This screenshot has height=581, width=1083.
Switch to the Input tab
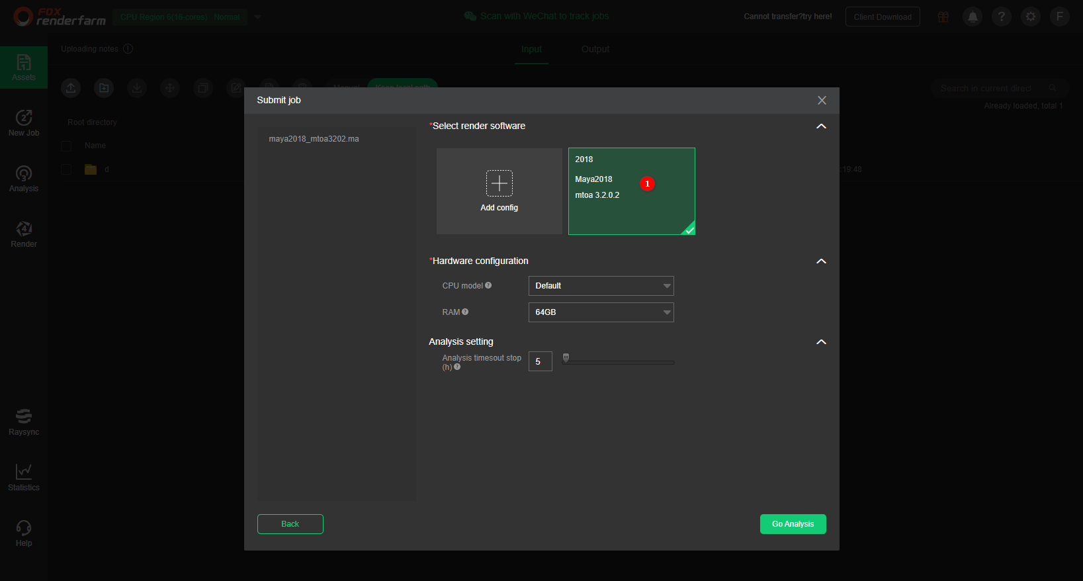pos(531,49)
